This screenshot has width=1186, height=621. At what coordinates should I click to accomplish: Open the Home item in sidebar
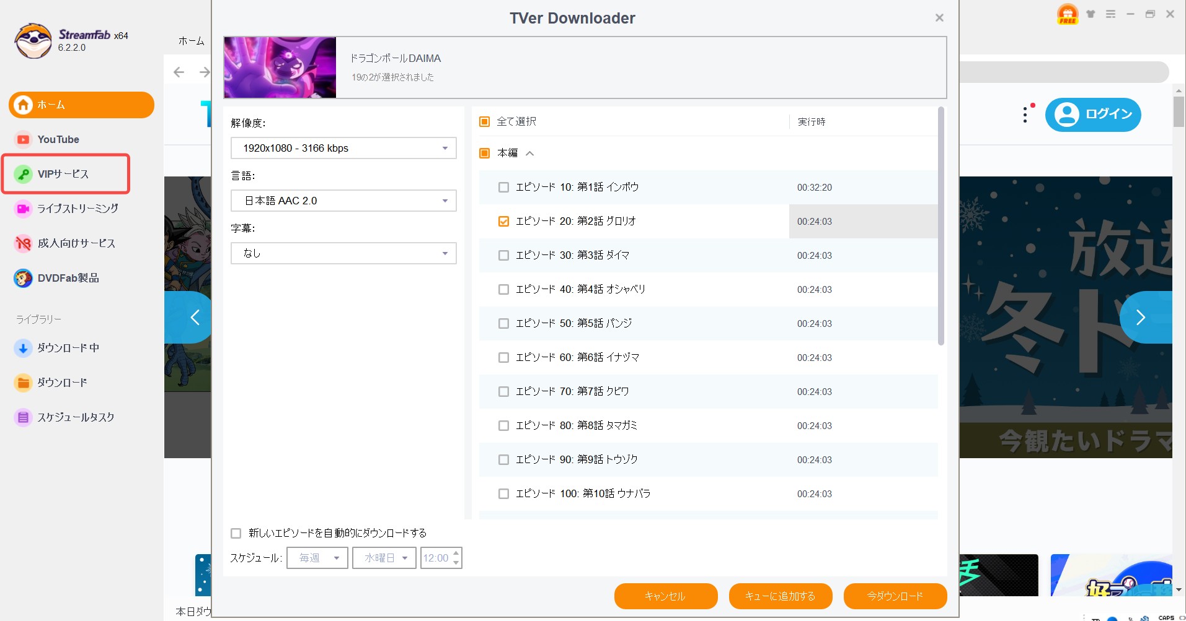pos(81,105)
